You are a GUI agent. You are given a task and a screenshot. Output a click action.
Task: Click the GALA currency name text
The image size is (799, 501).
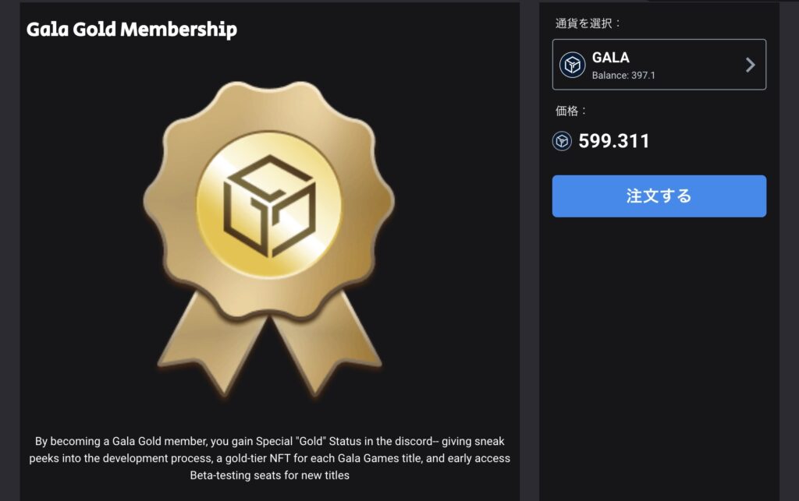610,58
